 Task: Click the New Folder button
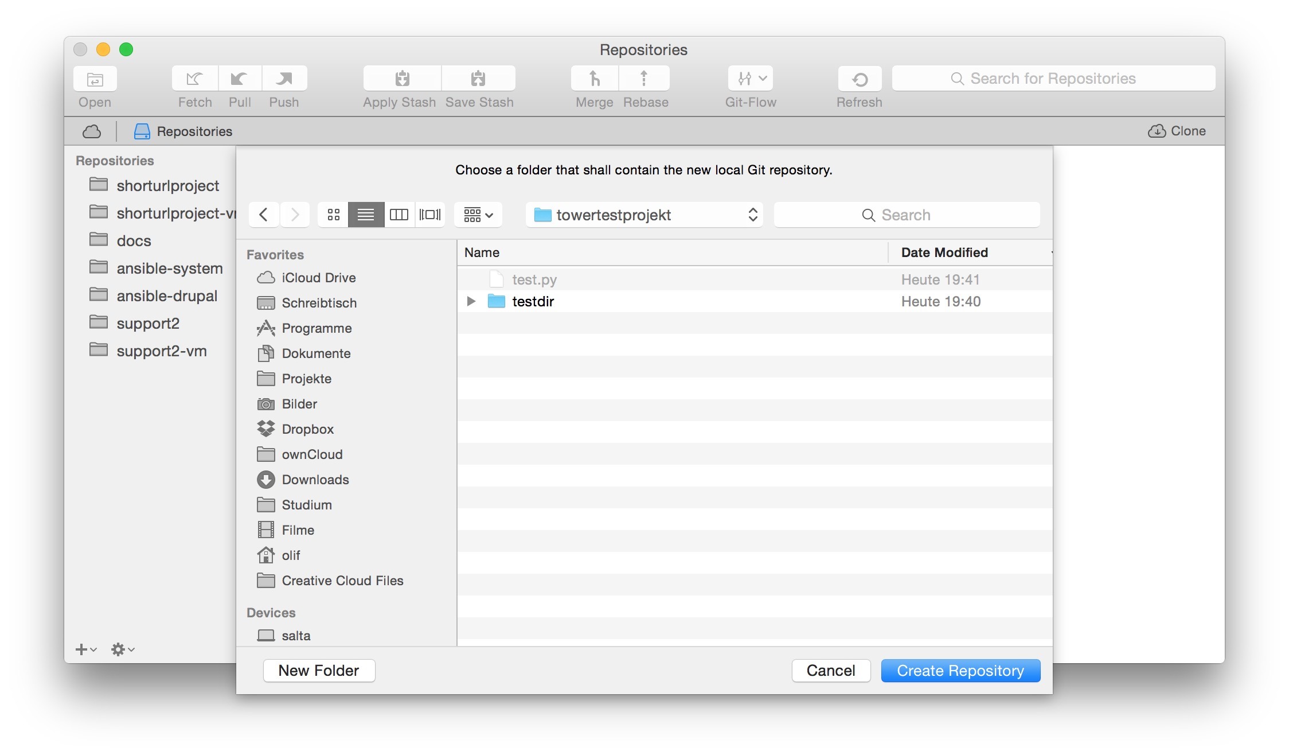(x=319, y=671)
